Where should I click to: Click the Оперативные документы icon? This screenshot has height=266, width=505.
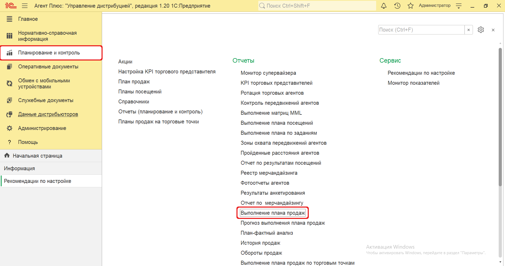pyautogui.click(x=9, y=67)
